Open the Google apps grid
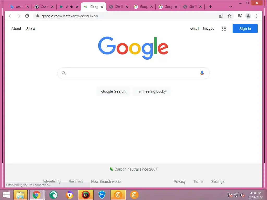Image resolution: width=267 pixels, height=200 pixels. 224,29
